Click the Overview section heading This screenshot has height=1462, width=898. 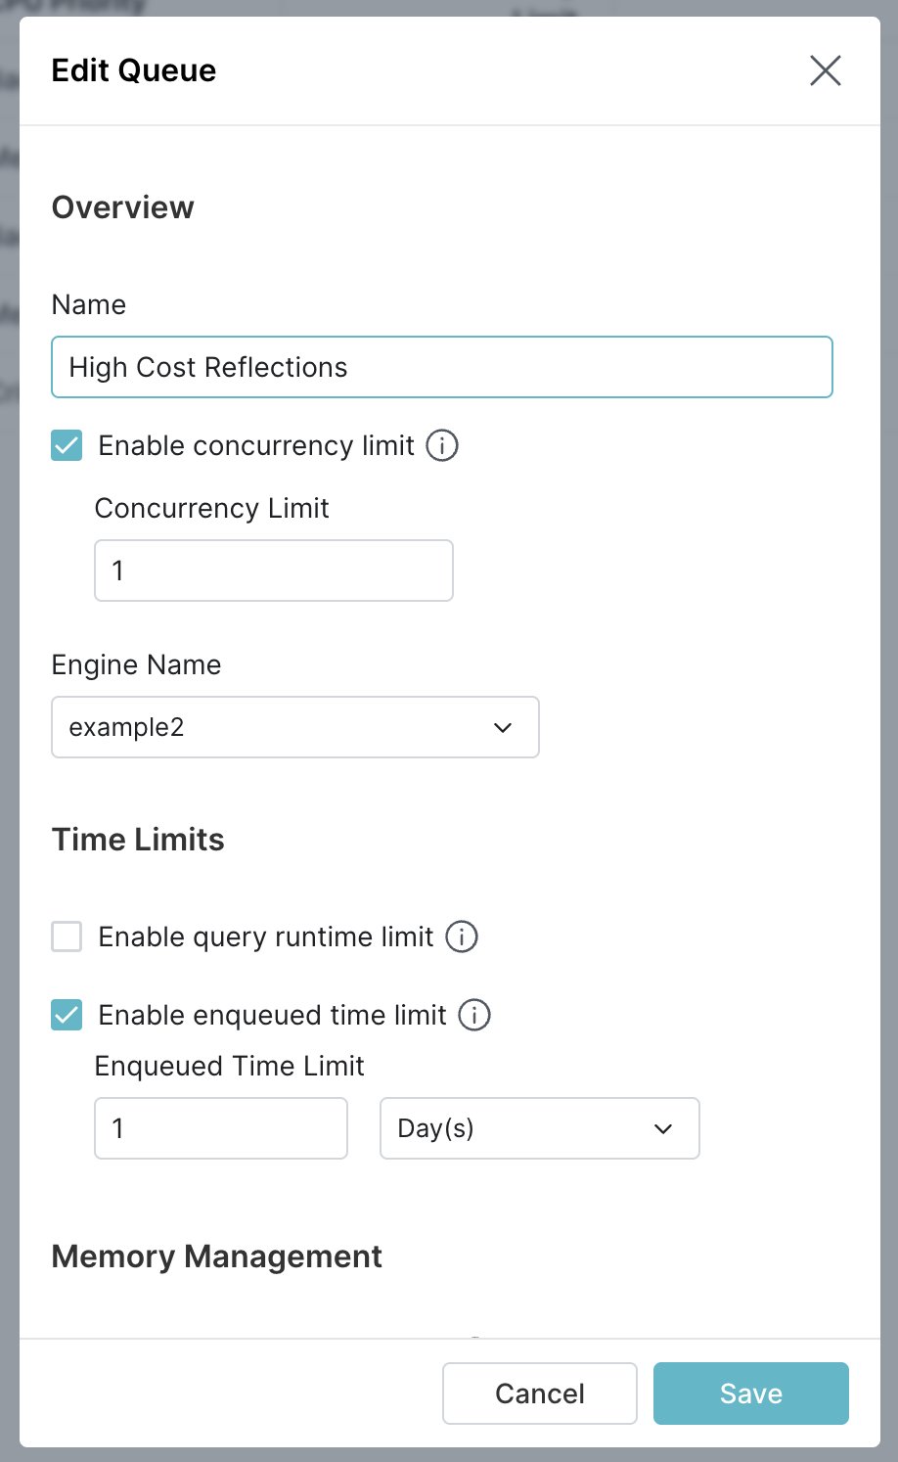123,207
